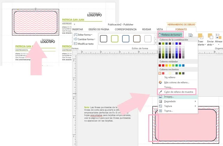Open Editar forma dropdown
Image resolution: width=223 pixels, height=146 pixels.
(83, 35)
